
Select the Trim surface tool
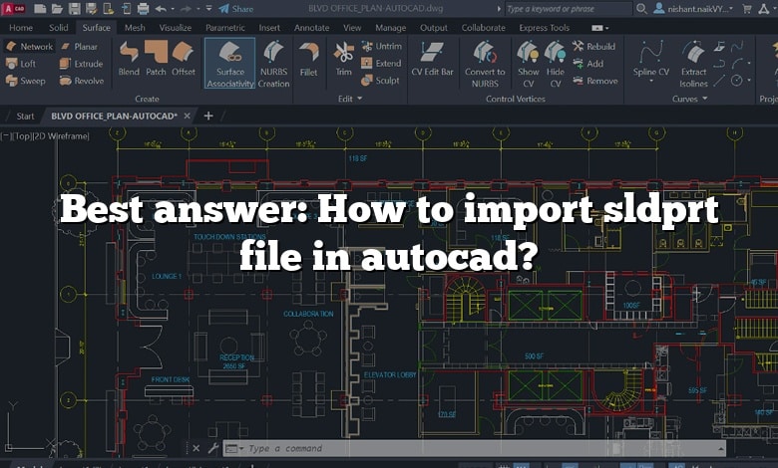[343, 59]
